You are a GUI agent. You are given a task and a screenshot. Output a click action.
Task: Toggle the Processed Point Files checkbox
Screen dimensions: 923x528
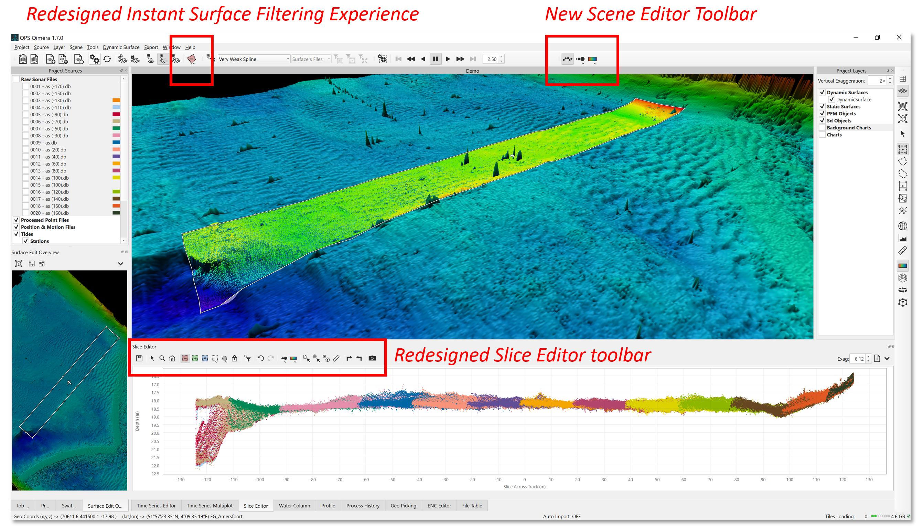(16, 220)
